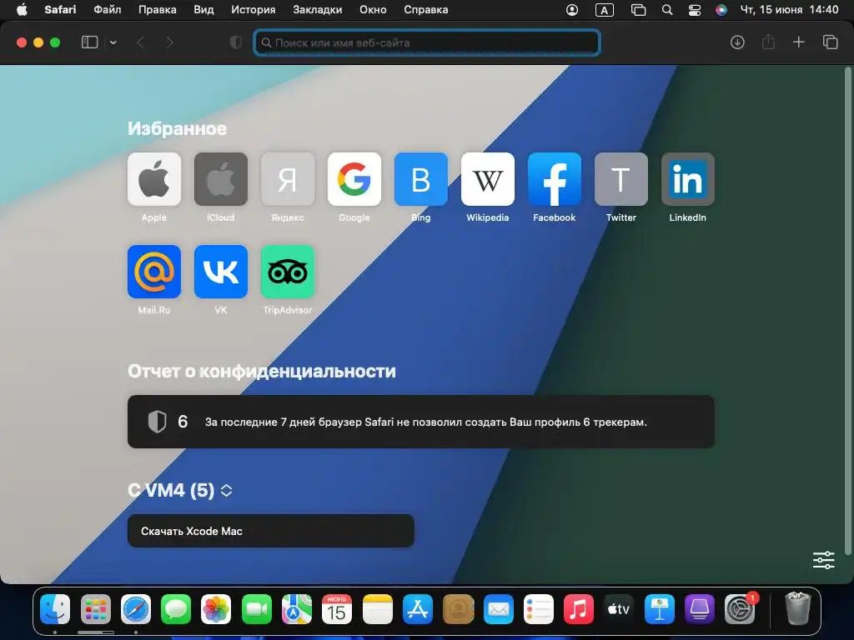This screenshot has height=640, width=854.
Task: Expand the tab groups chevron beside sidebar button
Action: (x=113, y=42)
